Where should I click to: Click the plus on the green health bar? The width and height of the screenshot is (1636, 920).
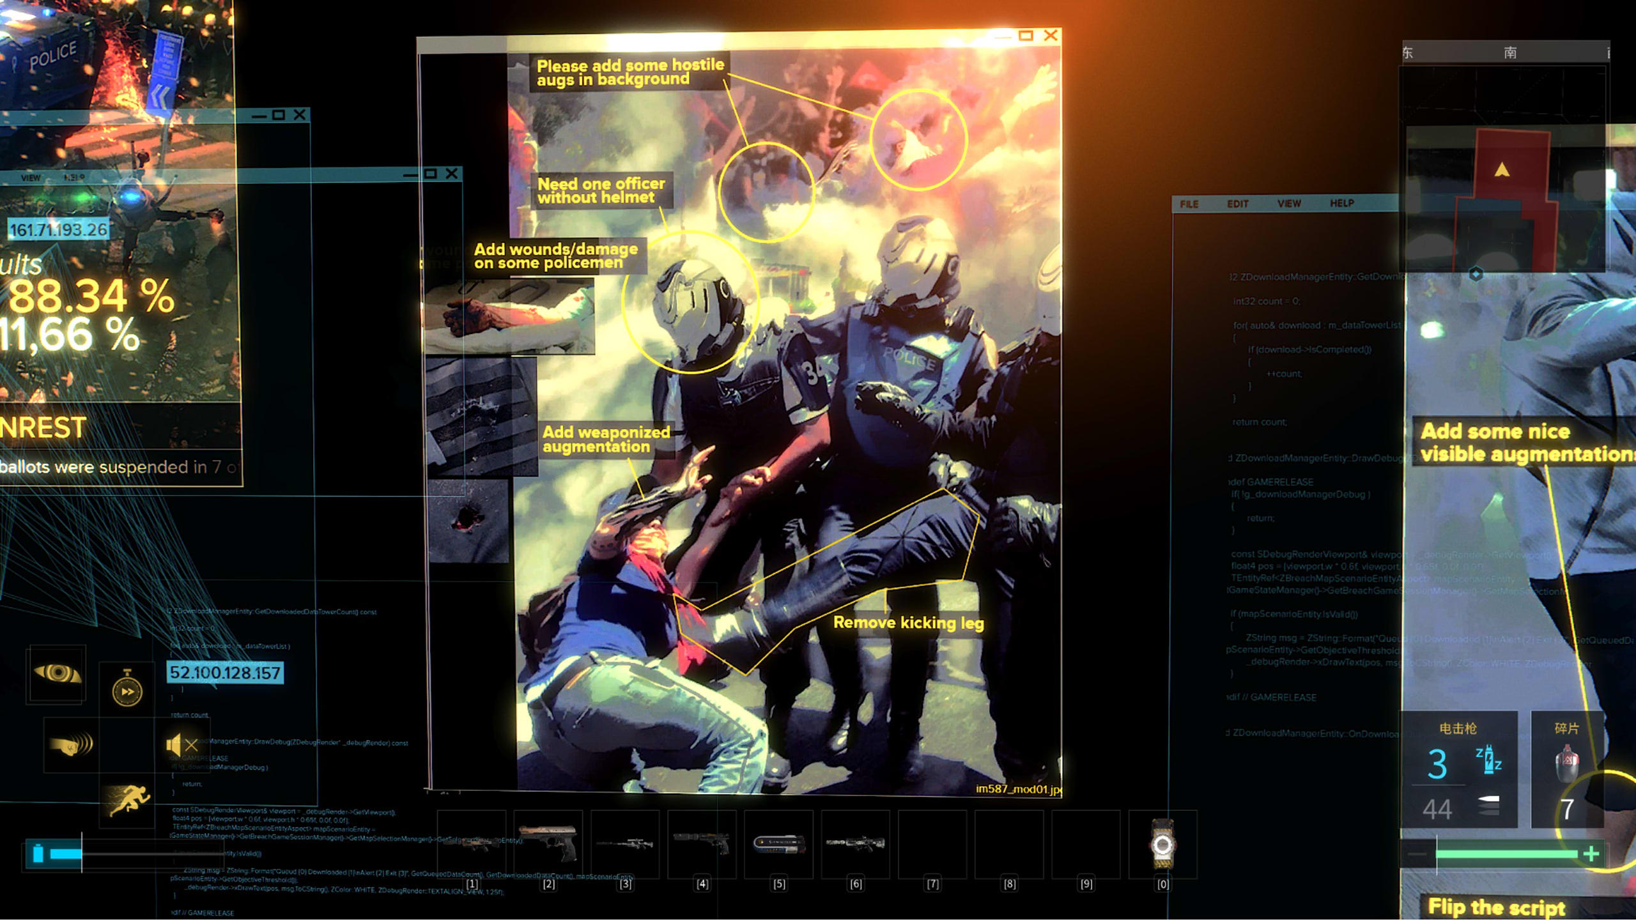[x=1591, y=854]
